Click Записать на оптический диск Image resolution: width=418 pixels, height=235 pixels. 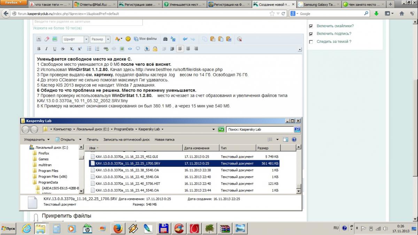pos(126,140)
